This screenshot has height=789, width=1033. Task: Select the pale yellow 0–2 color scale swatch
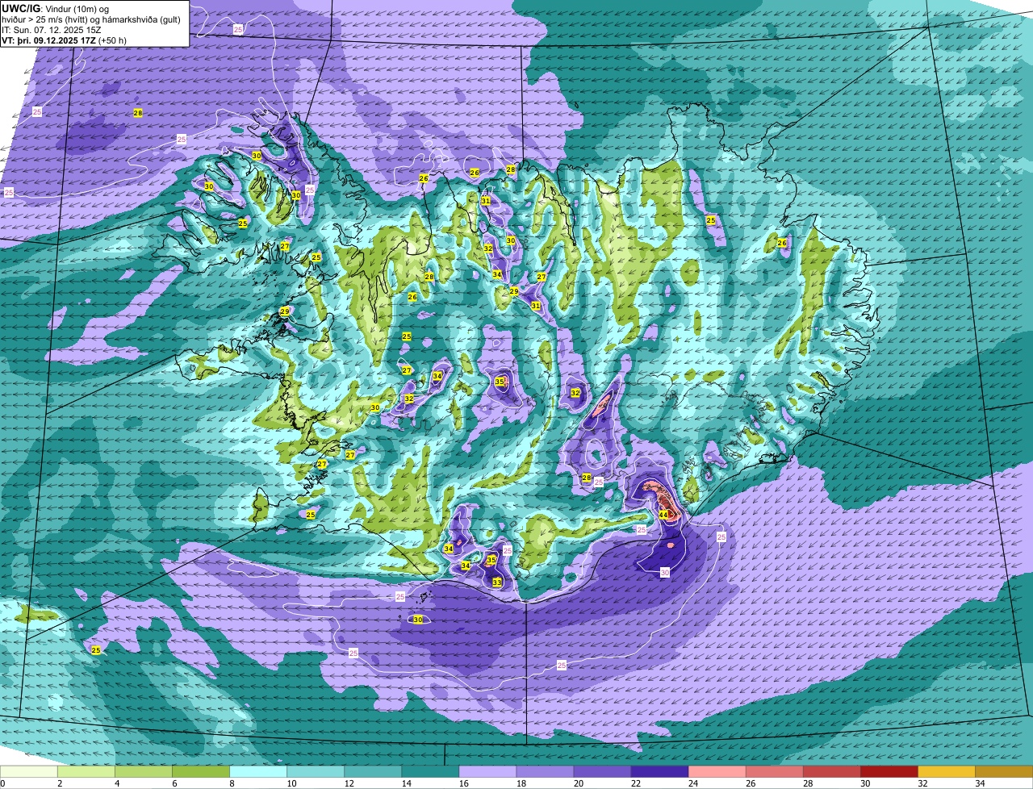(x=29, y=771)
